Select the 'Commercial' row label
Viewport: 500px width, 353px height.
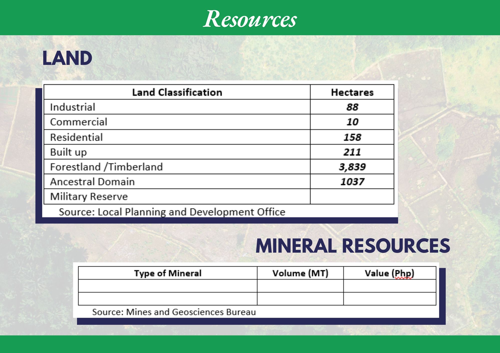(x=78, y=122)
